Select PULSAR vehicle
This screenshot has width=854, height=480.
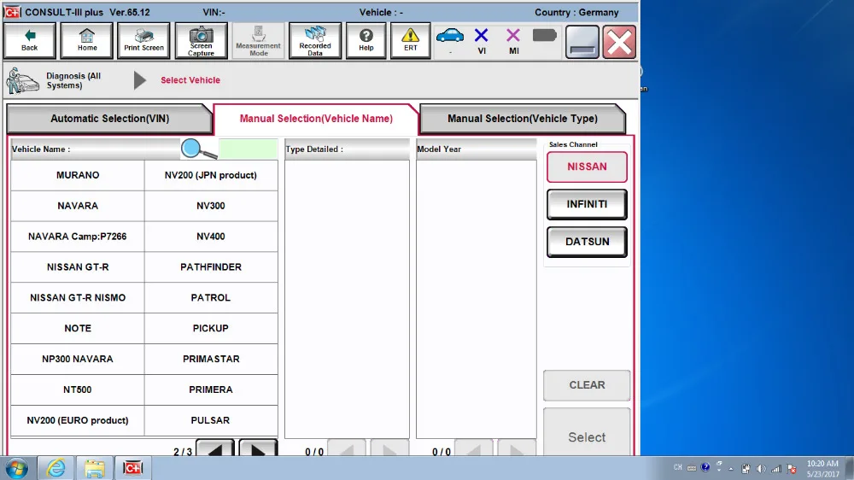pos(211,420)
